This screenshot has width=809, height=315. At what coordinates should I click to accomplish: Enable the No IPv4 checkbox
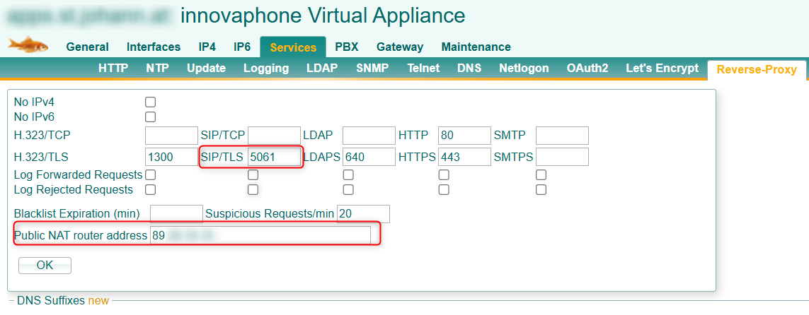point(150,102)
